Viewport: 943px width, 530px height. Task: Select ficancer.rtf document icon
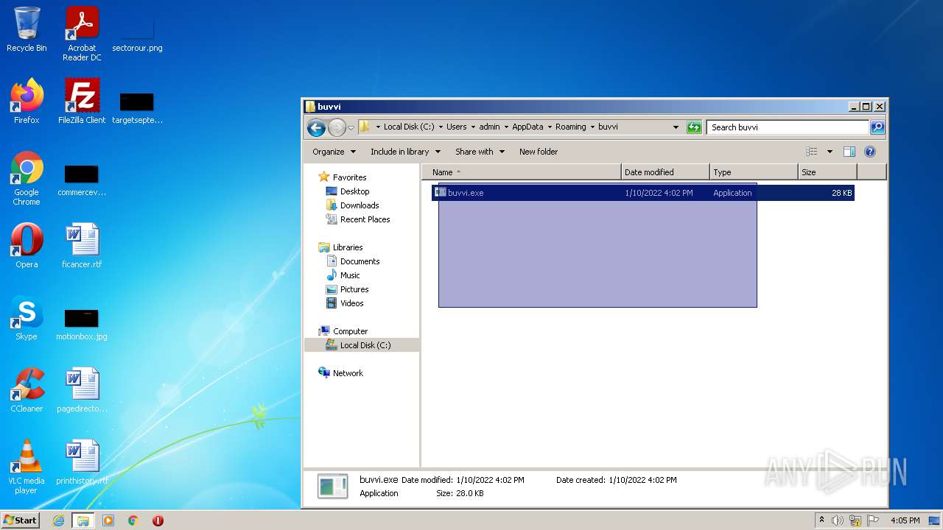click(x=82, y=246)
